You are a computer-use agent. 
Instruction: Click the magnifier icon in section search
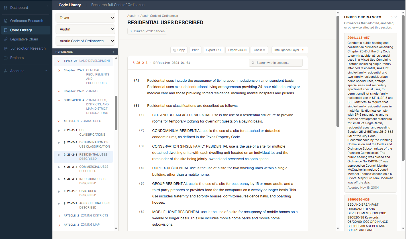pyautogui.click(x=253, y=63)
